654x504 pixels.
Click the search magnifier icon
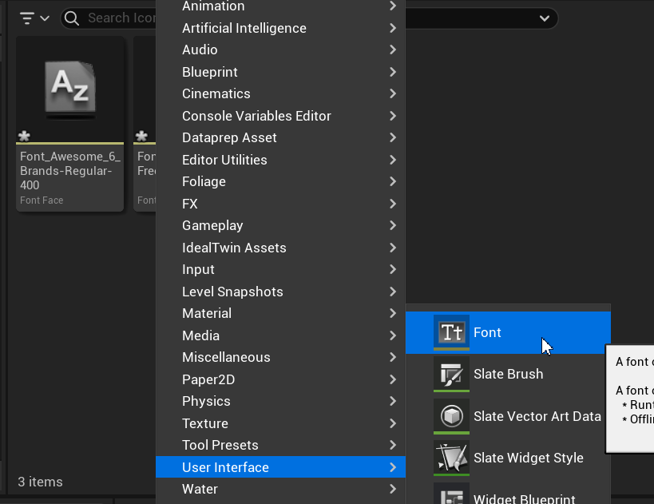click(72, 18)
